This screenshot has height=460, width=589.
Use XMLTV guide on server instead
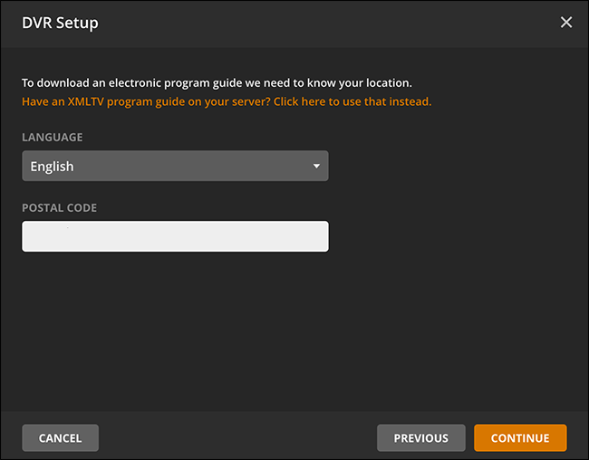point(227,101)
